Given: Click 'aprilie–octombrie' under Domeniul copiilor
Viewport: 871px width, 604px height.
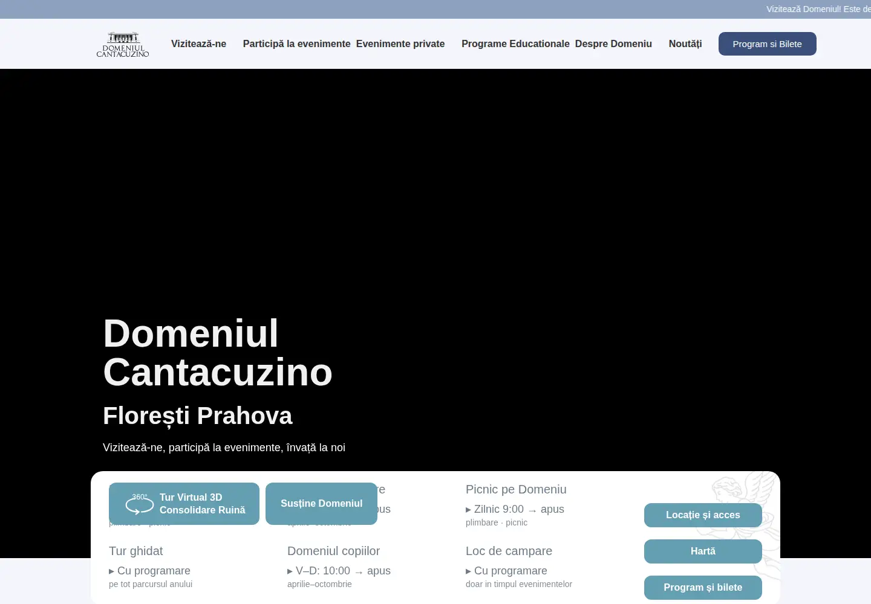Looking at the screenshot, I should point(319,584).
